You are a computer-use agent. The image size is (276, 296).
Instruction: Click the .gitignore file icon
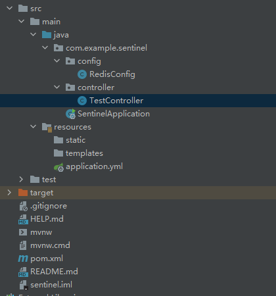(x=23, y=206)
